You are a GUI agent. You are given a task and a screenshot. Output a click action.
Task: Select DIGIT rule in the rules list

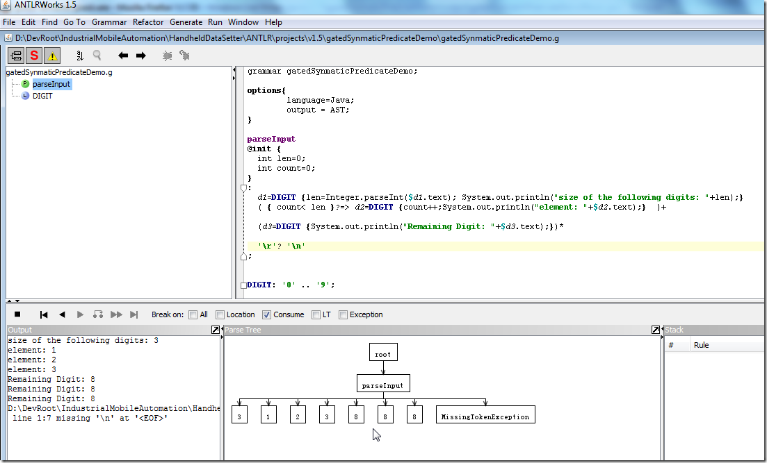click(x=42, y=96)
